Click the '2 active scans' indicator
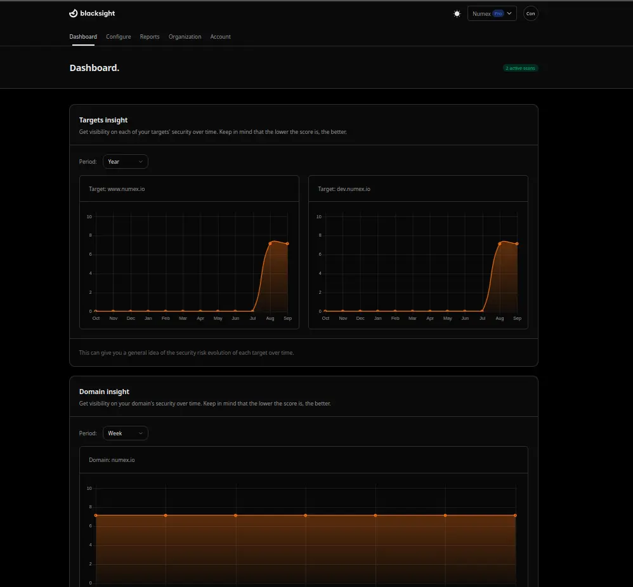The image size is (633, 587). (x=520, y=68)
